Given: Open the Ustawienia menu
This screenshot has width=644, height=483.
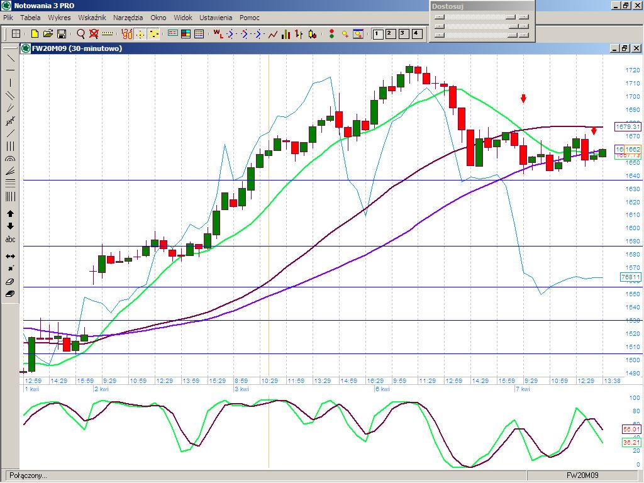Looking at the screenshot, I should [x=216, y=18].
